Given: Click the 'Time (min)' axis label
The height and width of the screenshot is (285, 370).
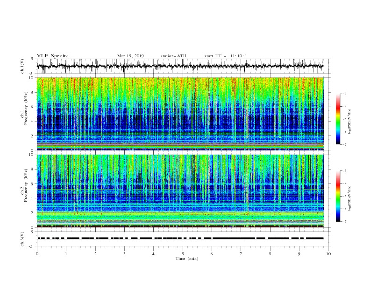Looking at the screenshot, I should (x=187, y=258).
